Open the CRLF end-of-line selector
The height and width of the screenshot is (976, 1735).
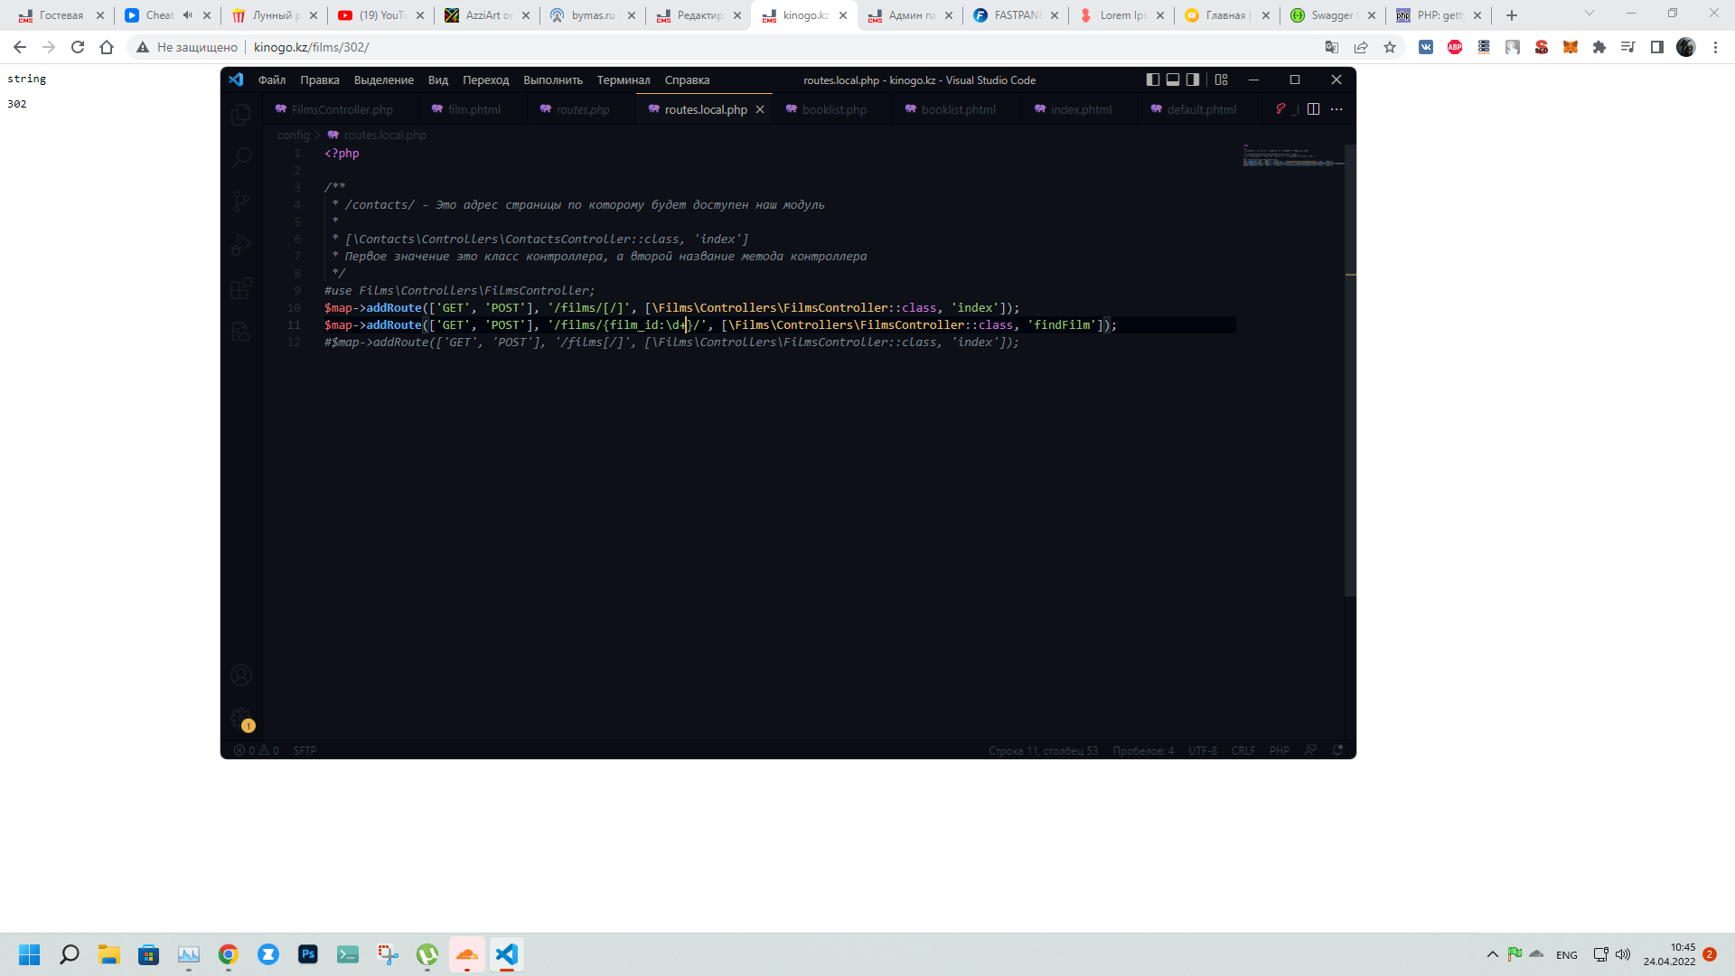(1243, 750)
